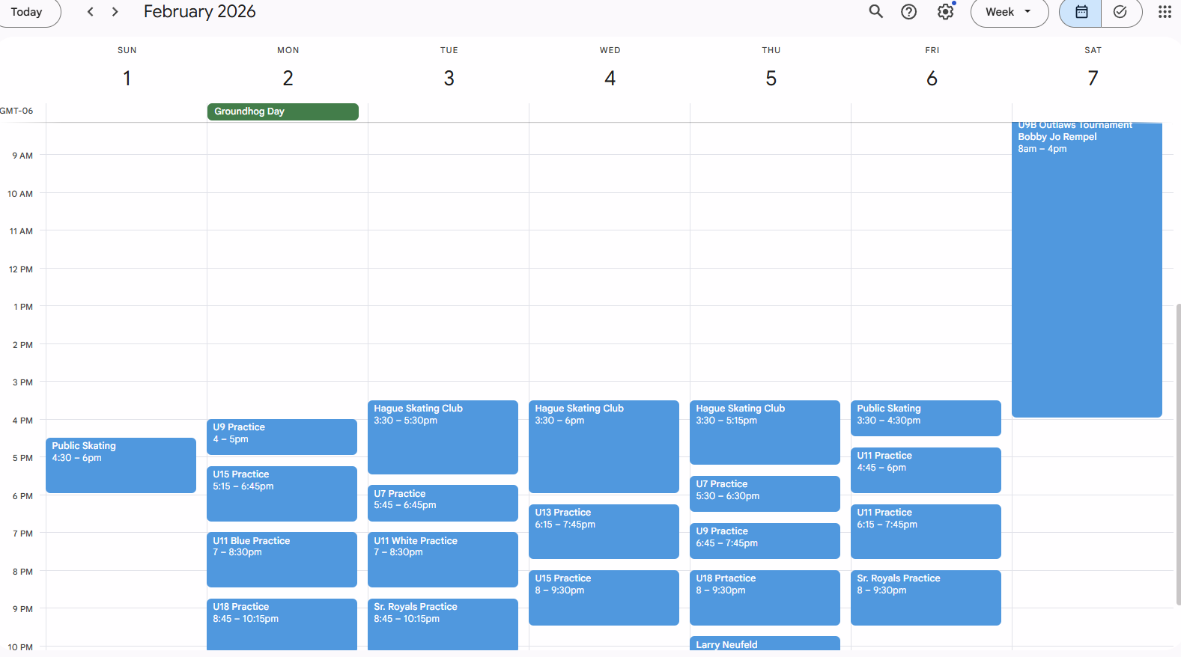
Task: Open U18 Practice 8:45 – 10:15pm event
Action: tap(282, 625)
